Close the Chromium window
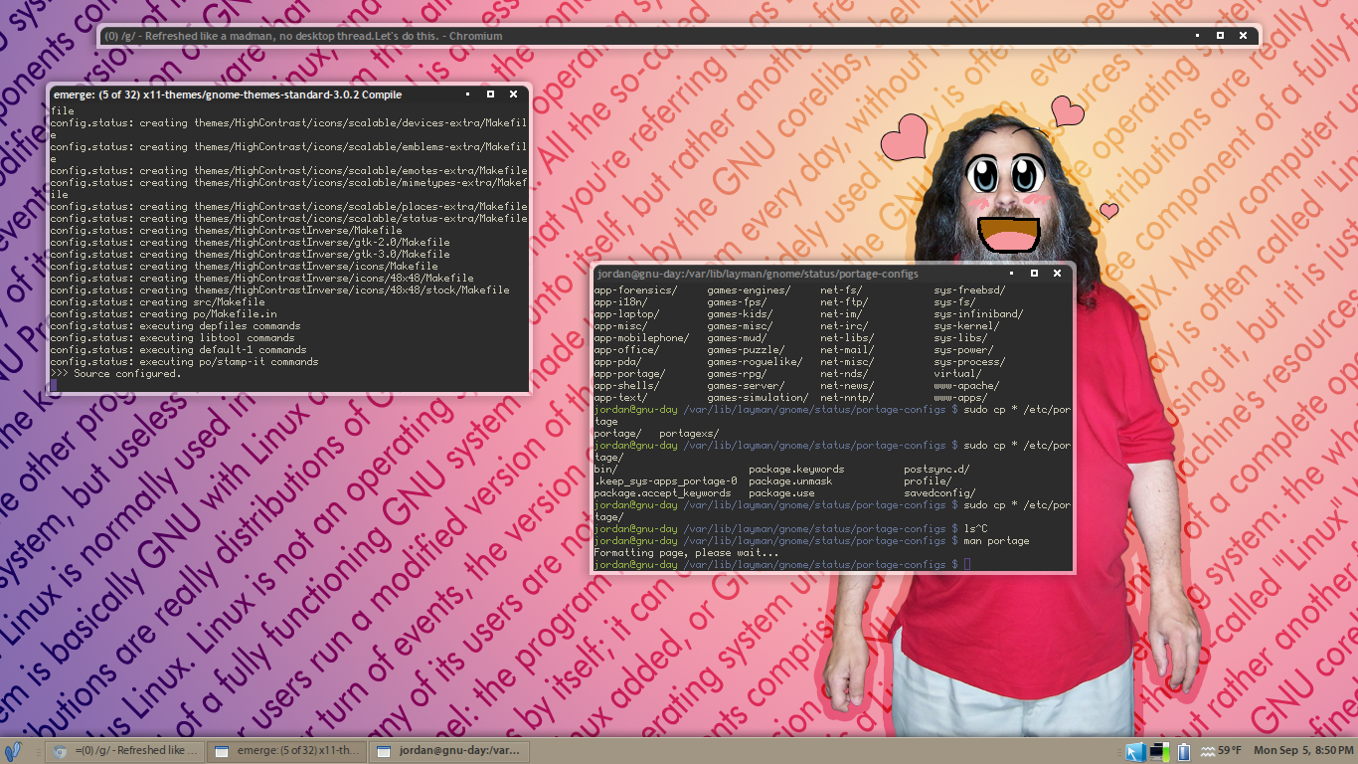The height and width of the screenshot is (764, 1358). pyautogui.click(x=1243, y=36)
